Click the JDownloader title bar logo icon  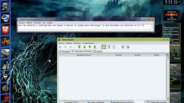coord(60,40)
